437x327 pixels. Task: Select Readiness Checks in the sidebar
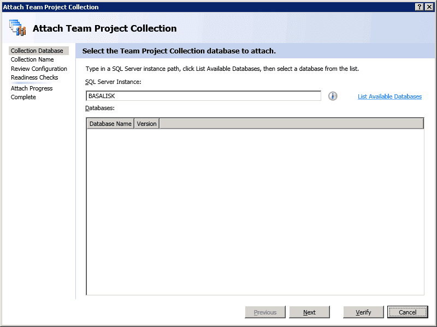pos(34,77)
